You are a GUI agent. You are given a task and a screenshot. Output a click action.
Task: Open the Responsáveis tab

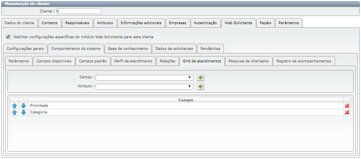77,23
